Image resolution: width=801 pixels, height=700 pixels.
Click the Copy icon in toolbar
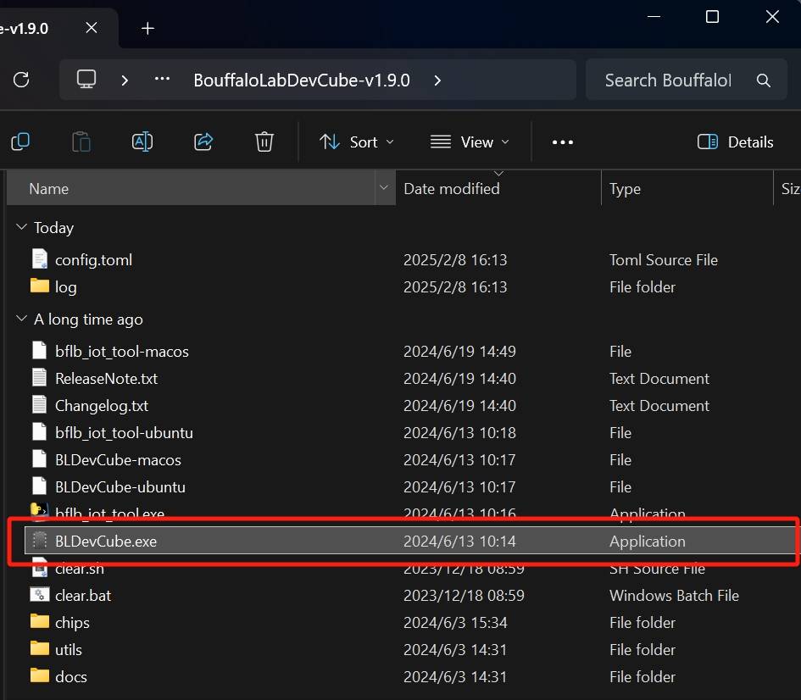pos(20,142)
